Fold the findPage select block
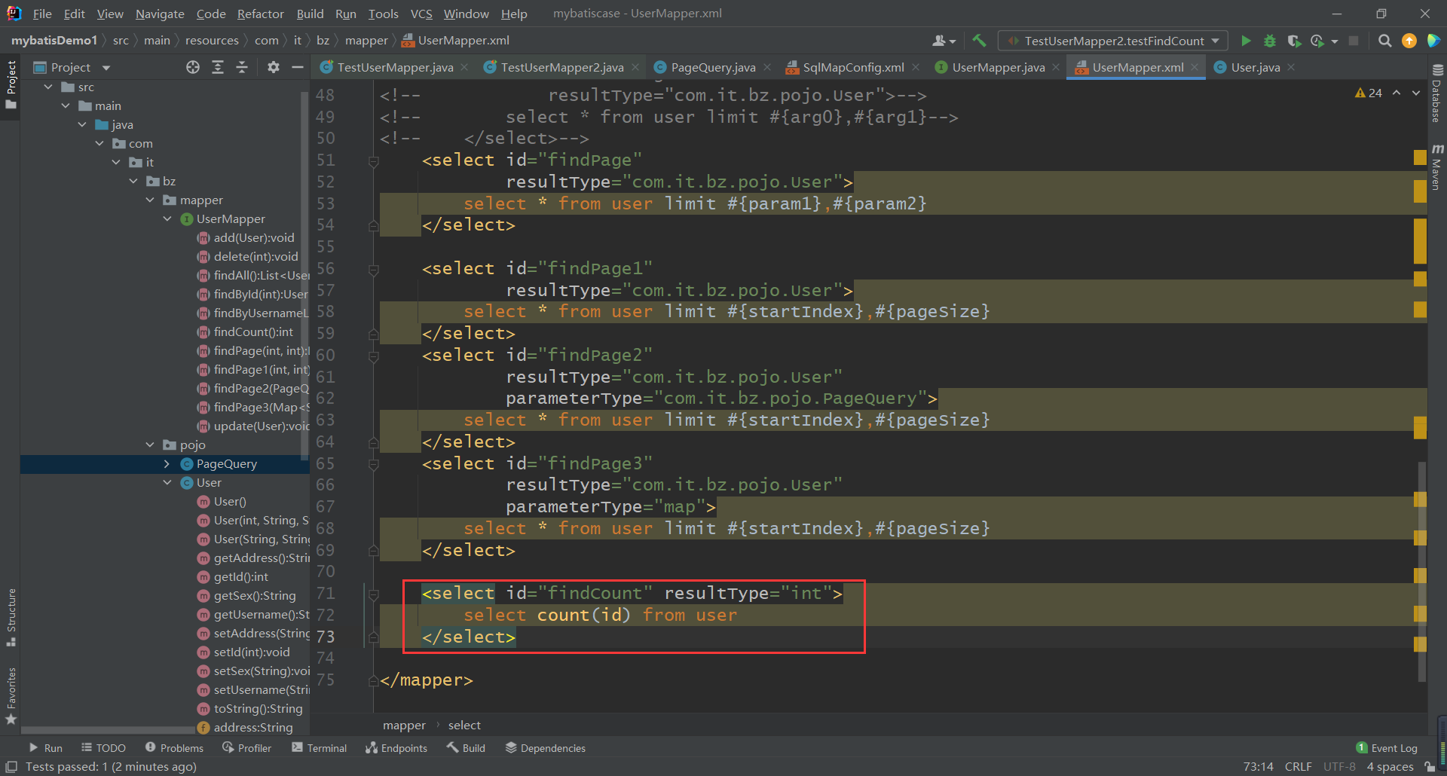Viewport: 1447px width, 776px height. [x=373, y=160]
